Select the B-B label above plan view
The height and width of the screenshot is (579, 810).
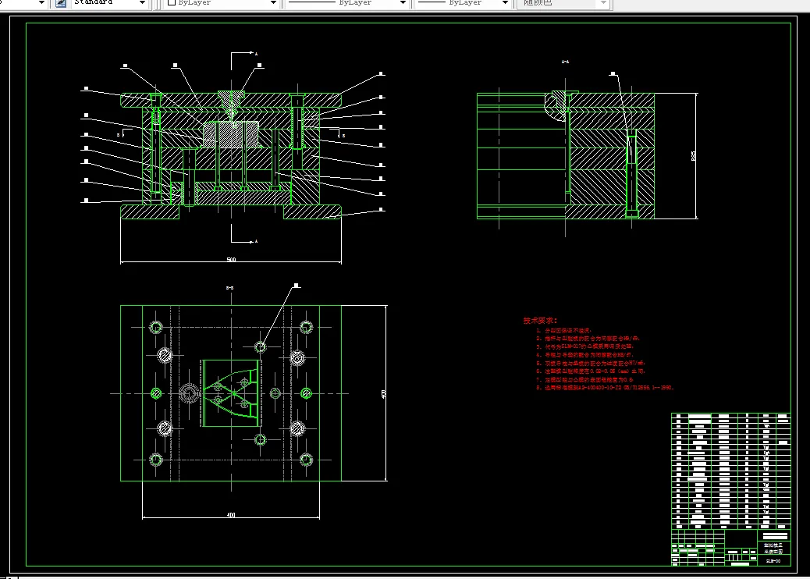click(x=230, y=288)
